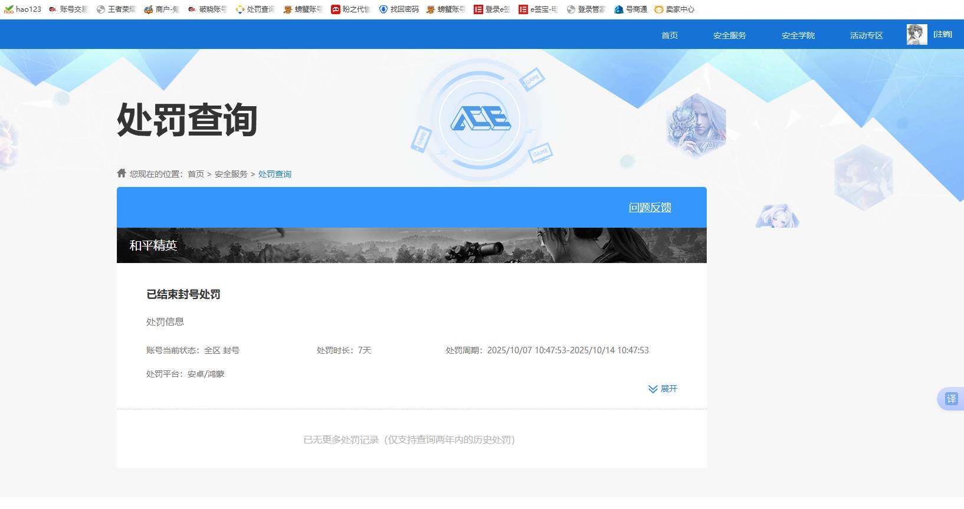Click 首页 in the breadcrumb
The image size is (964, 509).
coord(196,174)
